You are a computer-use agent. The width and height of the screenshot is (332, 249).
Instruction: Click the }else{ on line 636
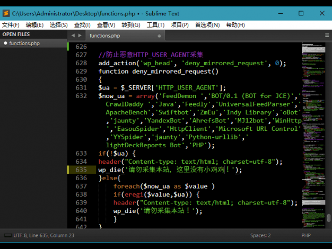pyautogui.click(x=109, y=178)
